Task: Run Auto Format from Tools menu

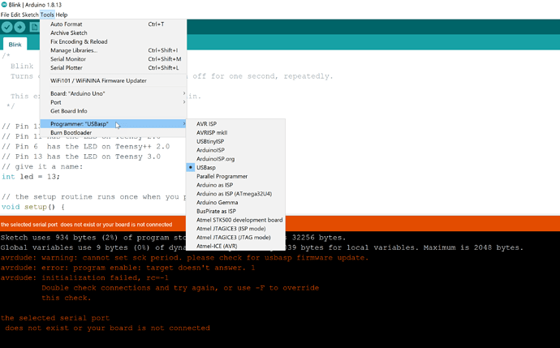Action: [x=113, y=24]
